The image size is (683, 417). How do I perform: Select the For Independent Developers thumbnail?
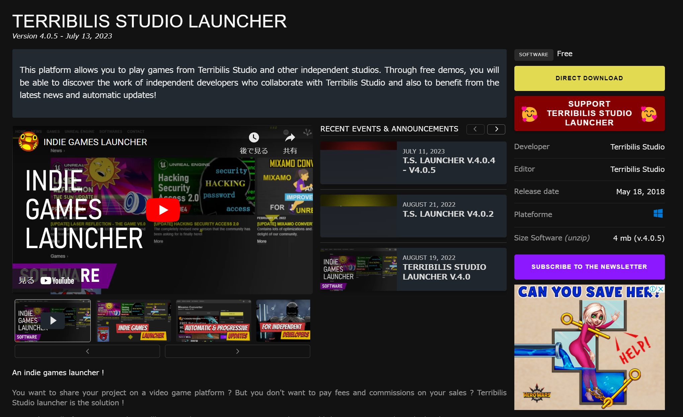click(283, 321)
